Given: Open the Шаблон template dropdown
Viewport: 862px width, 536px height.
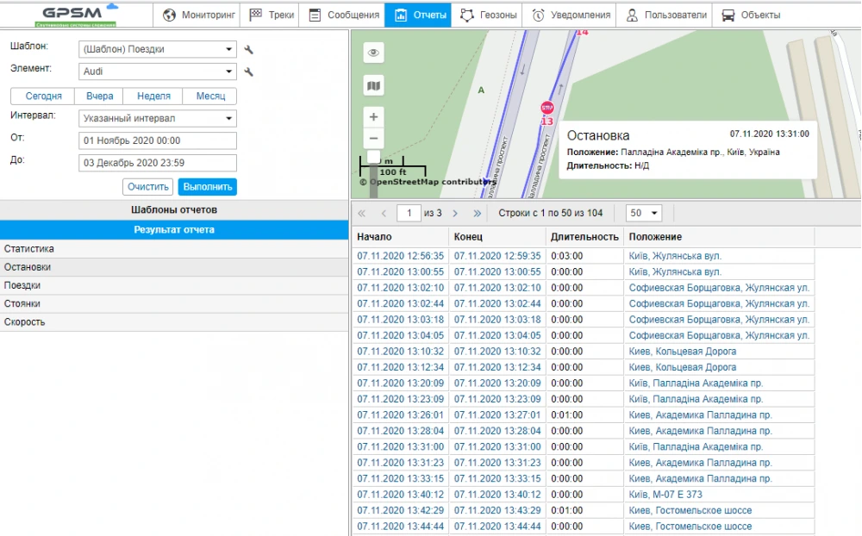Looking at the screenshot, I should click(x=157, y=50).
